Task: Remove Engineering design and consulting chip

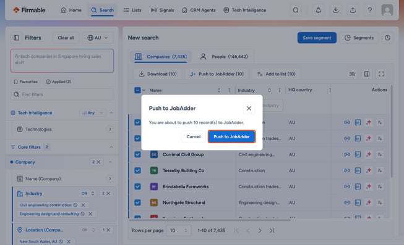Action: pyautogui.click(x=90, y=214)
